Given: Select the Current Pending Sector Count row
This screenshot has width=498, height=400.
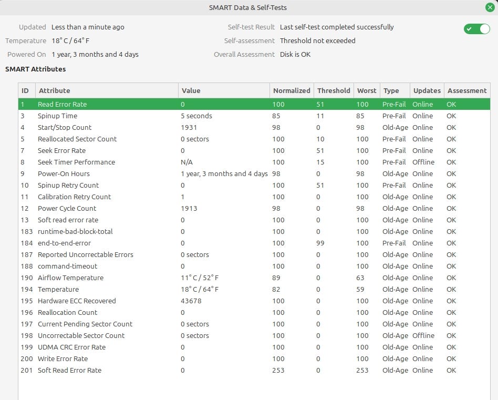Looking at the screenshot, I should coord(254,324).
